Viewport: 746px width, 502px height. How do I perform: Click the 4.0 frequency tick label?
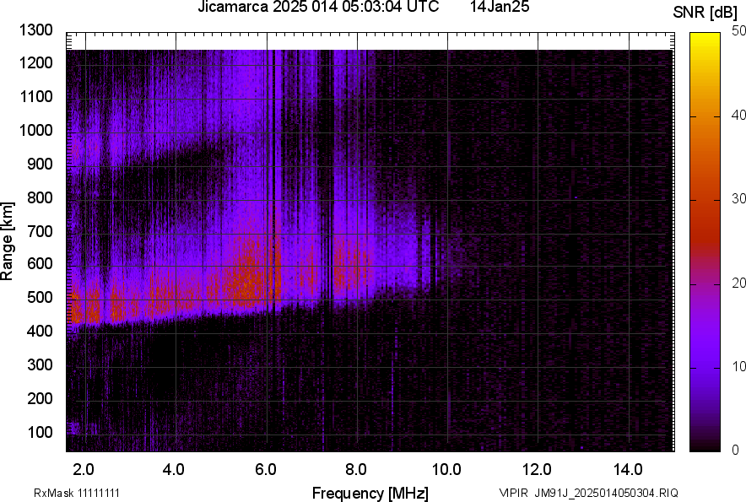pos(173,470)
